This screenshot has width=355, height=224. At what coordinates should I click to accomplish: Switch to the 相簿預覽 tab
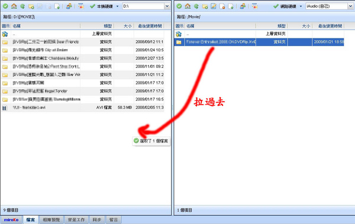51,220
